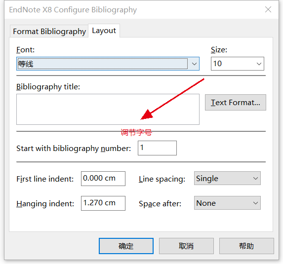Click the Hanging indent field

click(103, 203)
